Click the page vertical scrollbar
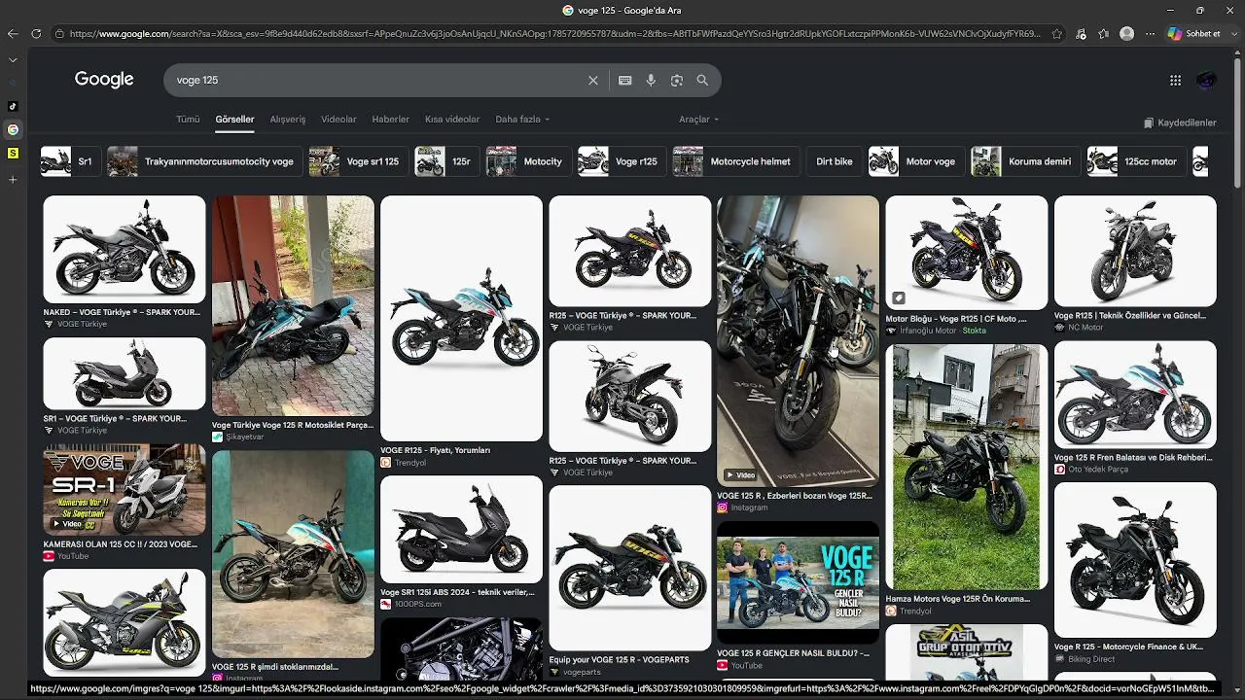The image size is (1245, 700). coord(1237,122)
